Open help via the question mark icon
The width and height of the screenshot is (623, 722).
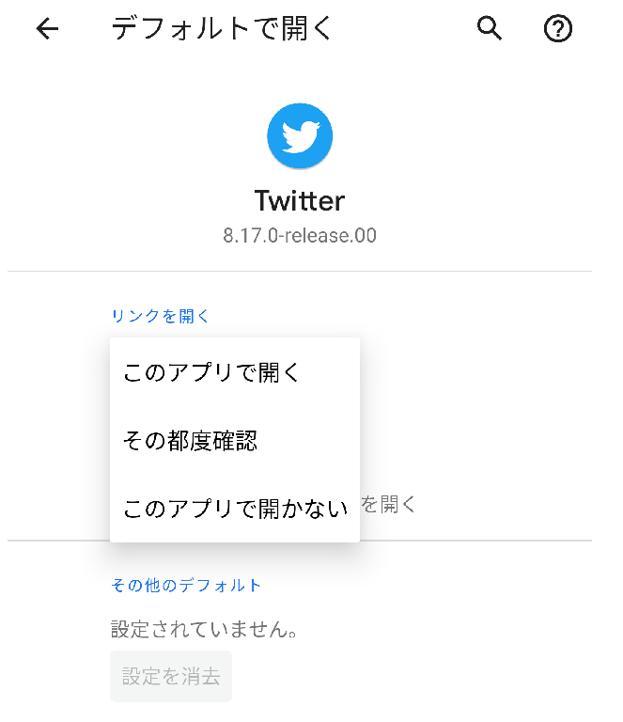(557, 29)
